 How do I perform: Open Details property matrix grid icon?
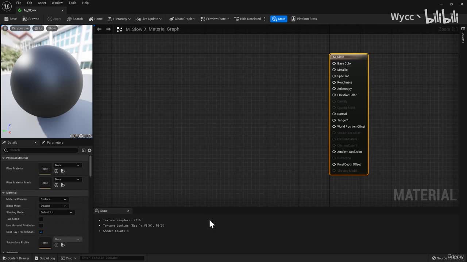84,150
